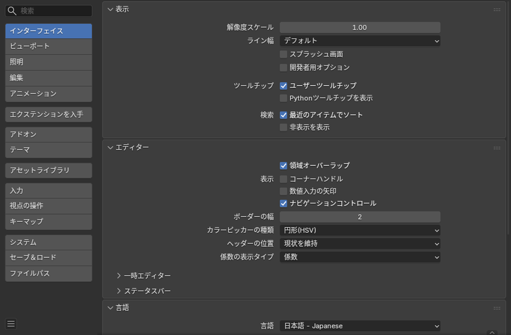Open the 視点の操作 section
The width and height of the screenshot is (511, 335).
(x=49, y=206)
